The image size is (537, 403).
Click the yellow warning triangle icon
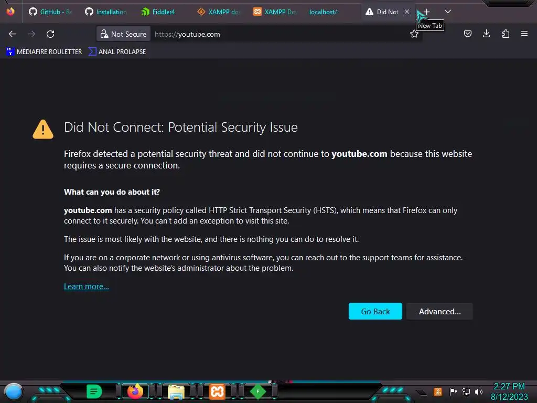[x=43, y=129]
